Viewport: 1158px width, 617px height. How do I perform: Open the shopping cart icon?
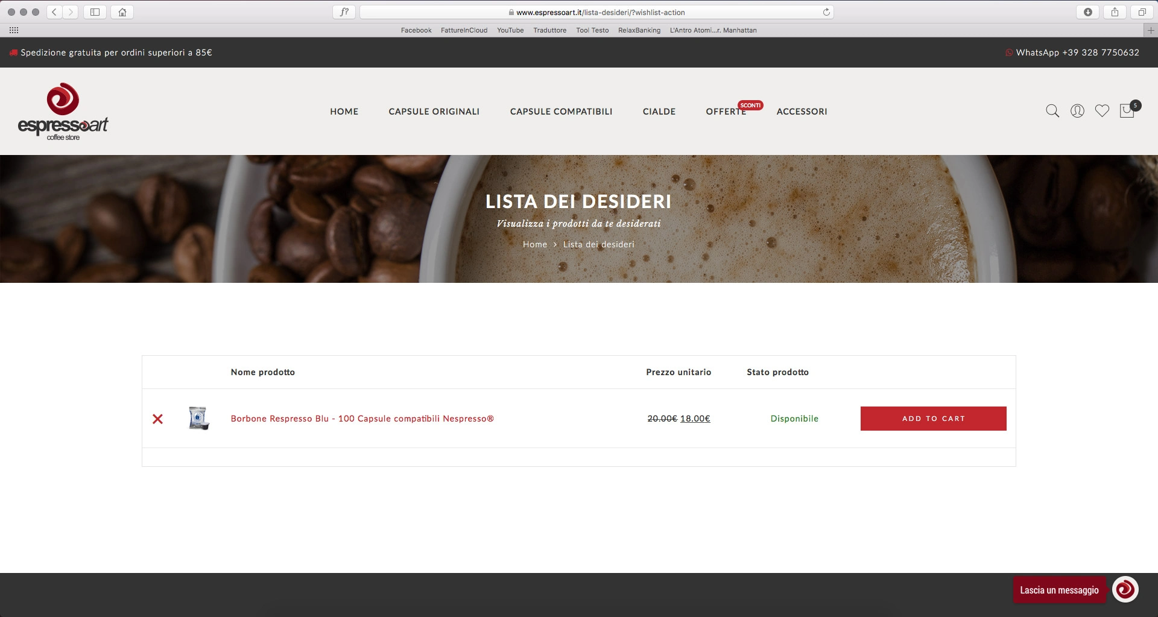pos(1127,111)
